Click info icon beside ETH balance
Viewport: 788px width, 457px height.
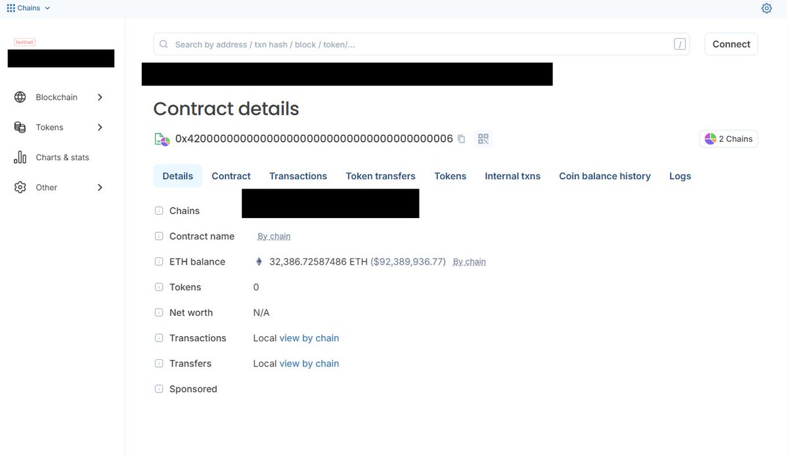pos(159,262)
